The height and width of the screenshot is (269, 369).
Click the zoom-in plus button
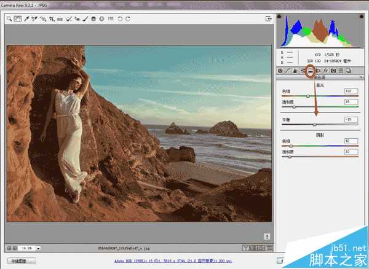pos(15,248)
